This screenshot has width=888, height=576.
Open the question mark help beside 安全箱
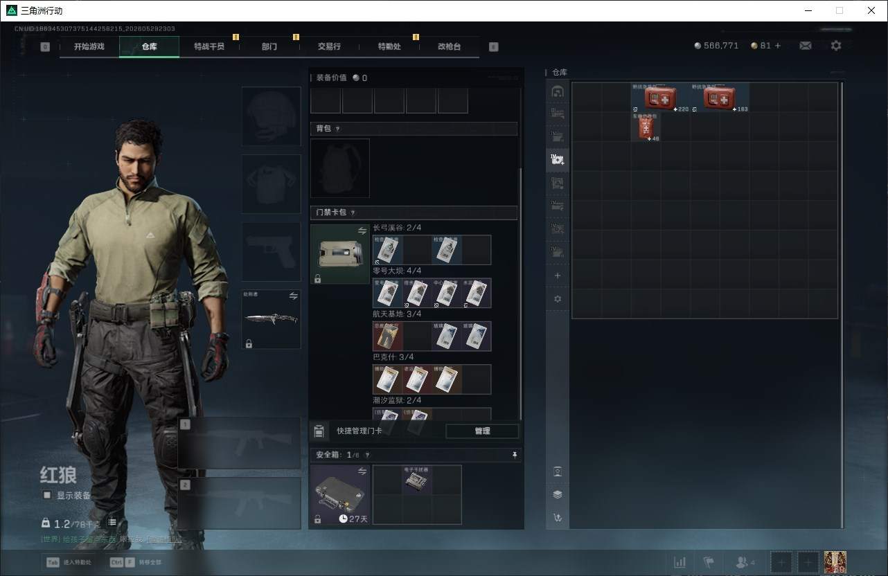pyautogui.click(x=367, y=455)
